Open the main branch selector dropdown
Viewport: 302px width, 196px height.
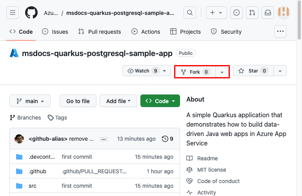pyautogui.click(x=30, y=101)
